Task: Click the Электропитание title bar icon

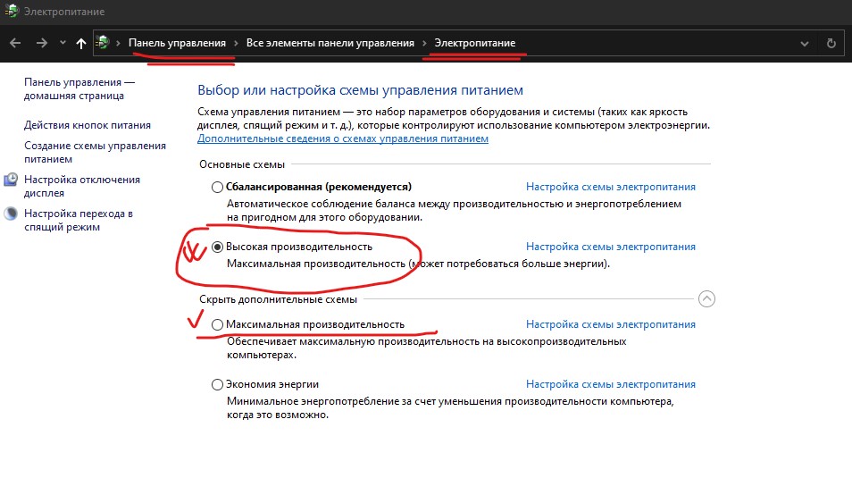Action: pos(11,12)
